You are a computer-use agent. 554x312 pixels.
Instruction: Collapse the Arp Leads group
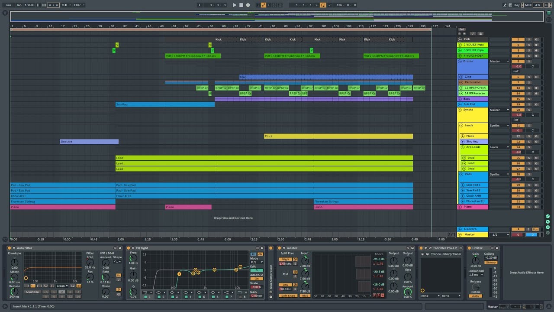(x=463, y=147)
